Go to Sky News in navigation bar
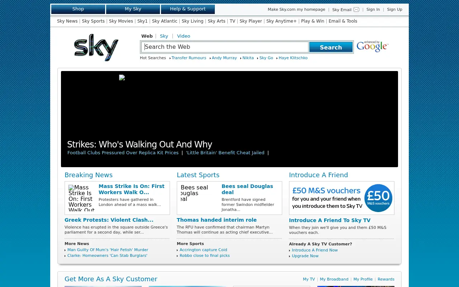Viewport: 459px width, 287px height. [x=67, y=21]
